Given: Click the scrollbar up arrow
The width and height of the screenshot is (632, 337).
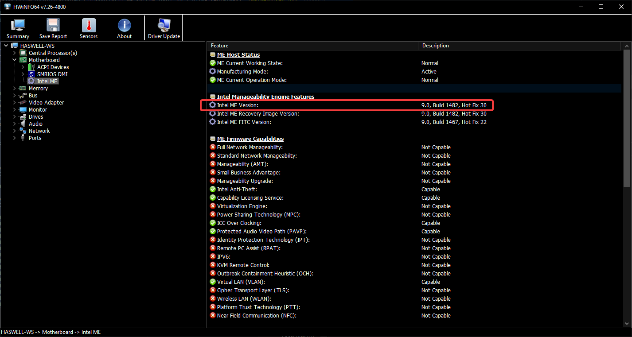Looking at the screenshot, I should [x=627, y=46].
